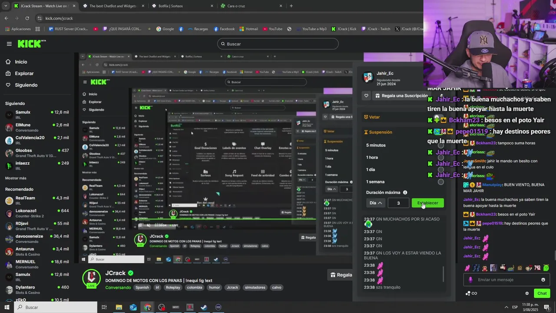Open the JCrack | Kick bookmark
The image size is (556, 313).
344,29
